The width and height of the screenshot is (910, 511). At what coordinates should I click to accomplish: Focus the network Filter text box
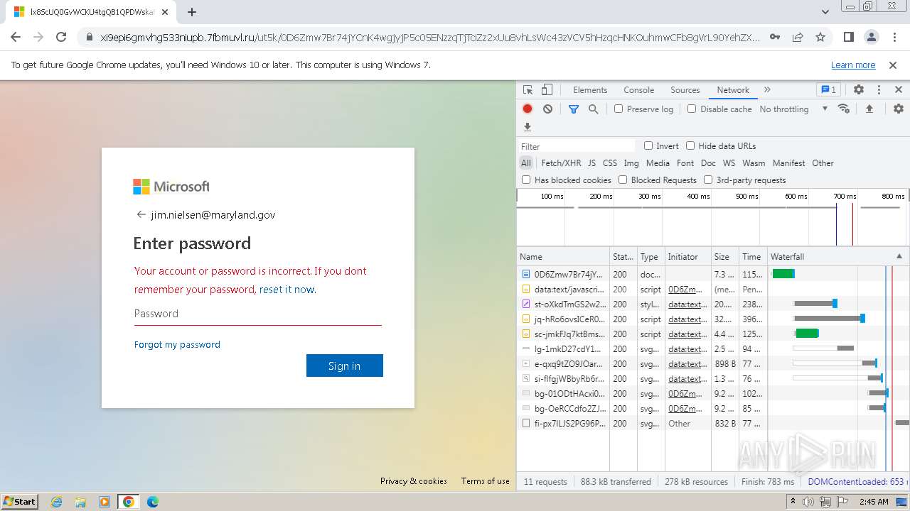tap(577, 146)
